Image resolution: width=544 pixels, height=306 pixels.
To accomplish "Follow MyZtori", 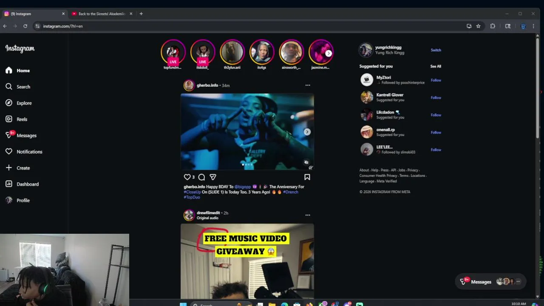I will coord(436,80).
